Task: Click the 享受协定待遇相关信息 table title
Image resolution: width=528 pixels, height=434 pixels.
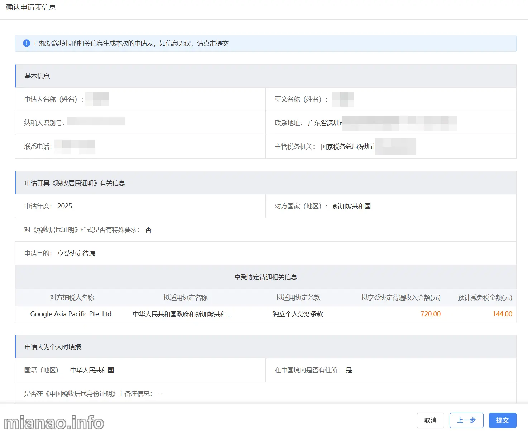Action: pos(265,277)
